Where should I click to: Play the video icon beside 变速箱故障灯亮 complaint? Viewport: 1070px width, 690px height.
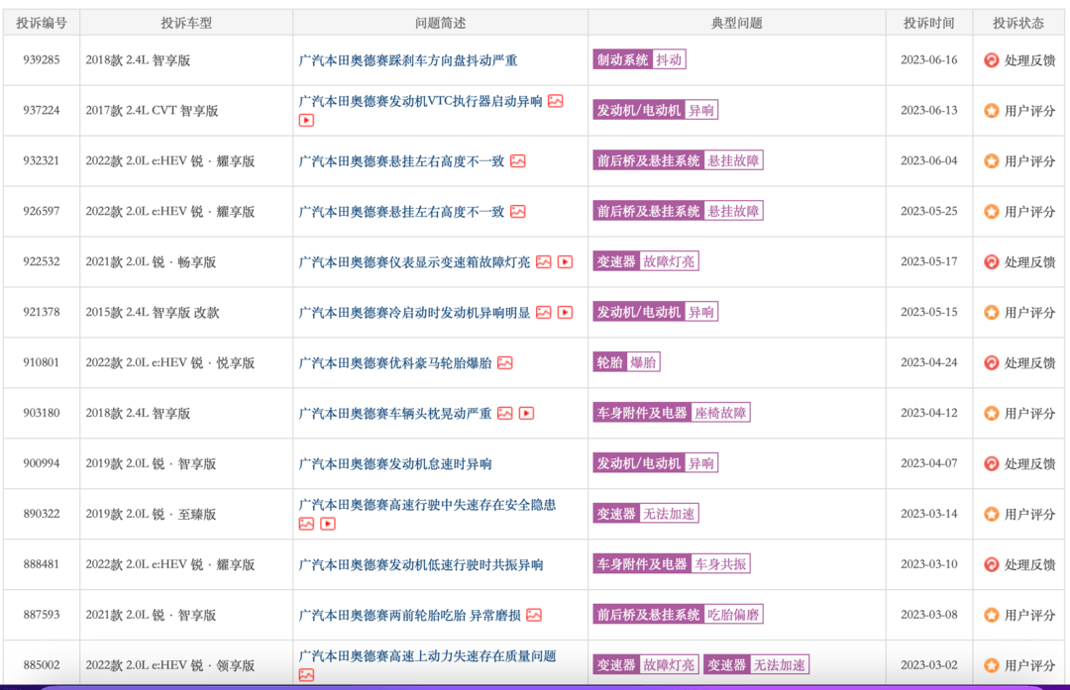coord(565,261)
